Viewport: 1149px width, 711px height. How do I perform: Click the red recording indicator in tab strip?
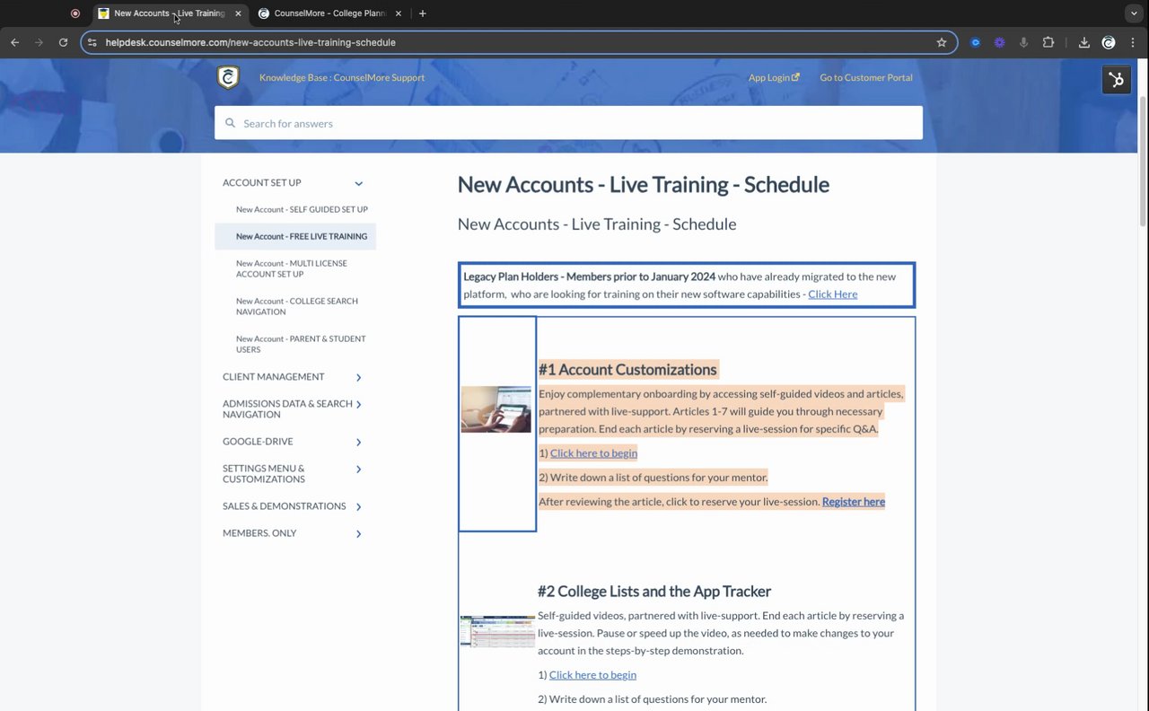pos(75,13)
